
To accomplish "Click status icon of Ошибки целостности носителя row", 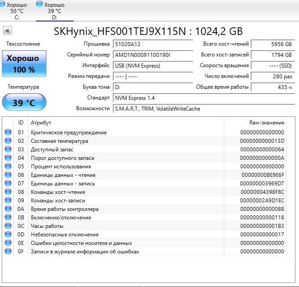I will (x=8, y=243).
